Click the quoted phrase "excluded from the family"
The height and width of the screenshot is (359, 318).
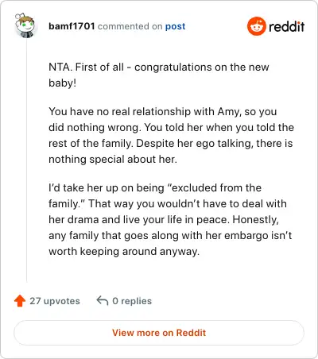[155, 195]
